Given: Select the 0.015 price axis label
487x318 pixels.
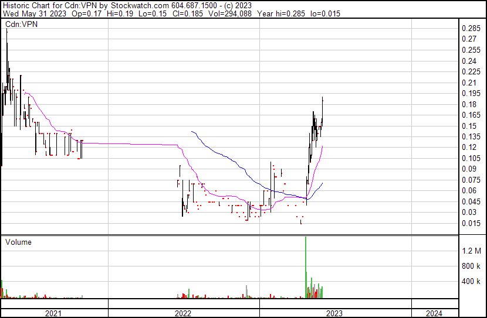Looking at the screenshot, I should point(471,223).
